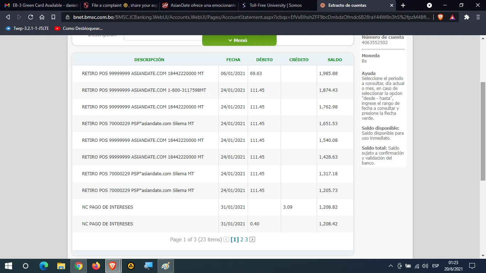Click the browser reload icon

click(31, 17)
